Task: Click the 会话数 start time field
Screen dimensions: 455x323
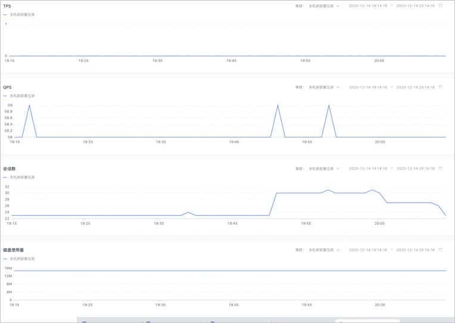Action: point(368,169)
